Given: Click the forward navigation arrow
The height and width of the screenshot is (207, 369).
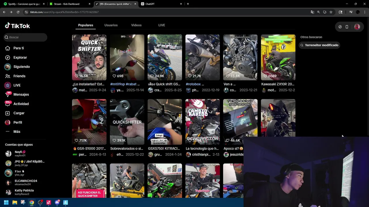Looking at the screenshot, I should tap(11, 12).
